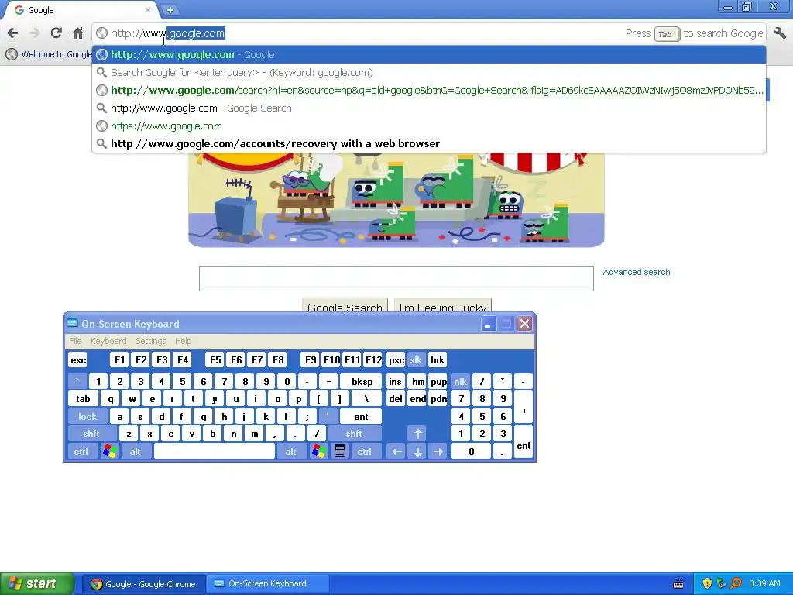The width and height of the screenshot is (793, 595).
Task: Choose accounts/recovery with a web browser suggestion
Action: pyautogui.click(x=429, y=143)
